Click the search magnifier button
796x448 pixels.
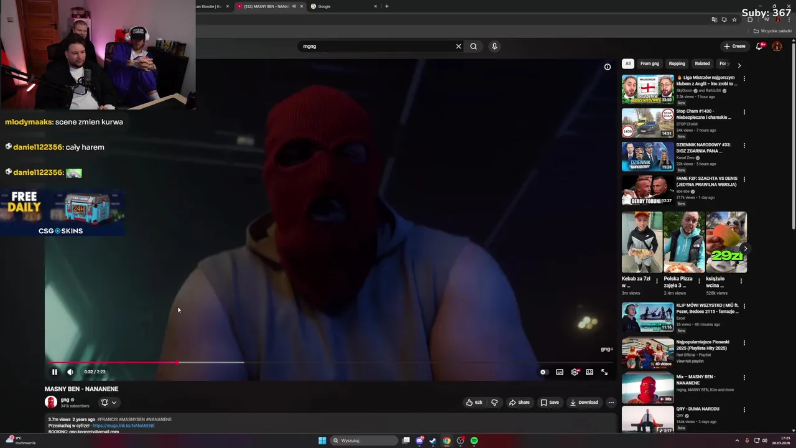474,46
